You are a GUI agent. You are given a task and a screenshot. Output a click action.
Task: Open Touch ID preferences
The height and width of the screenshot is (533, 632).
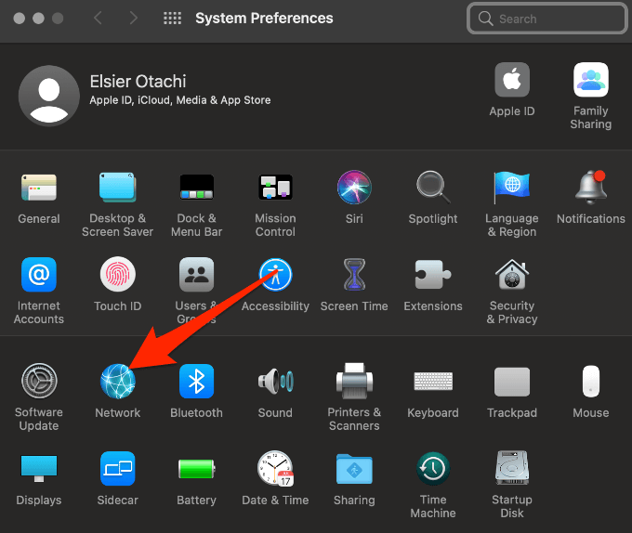[117, 275]
